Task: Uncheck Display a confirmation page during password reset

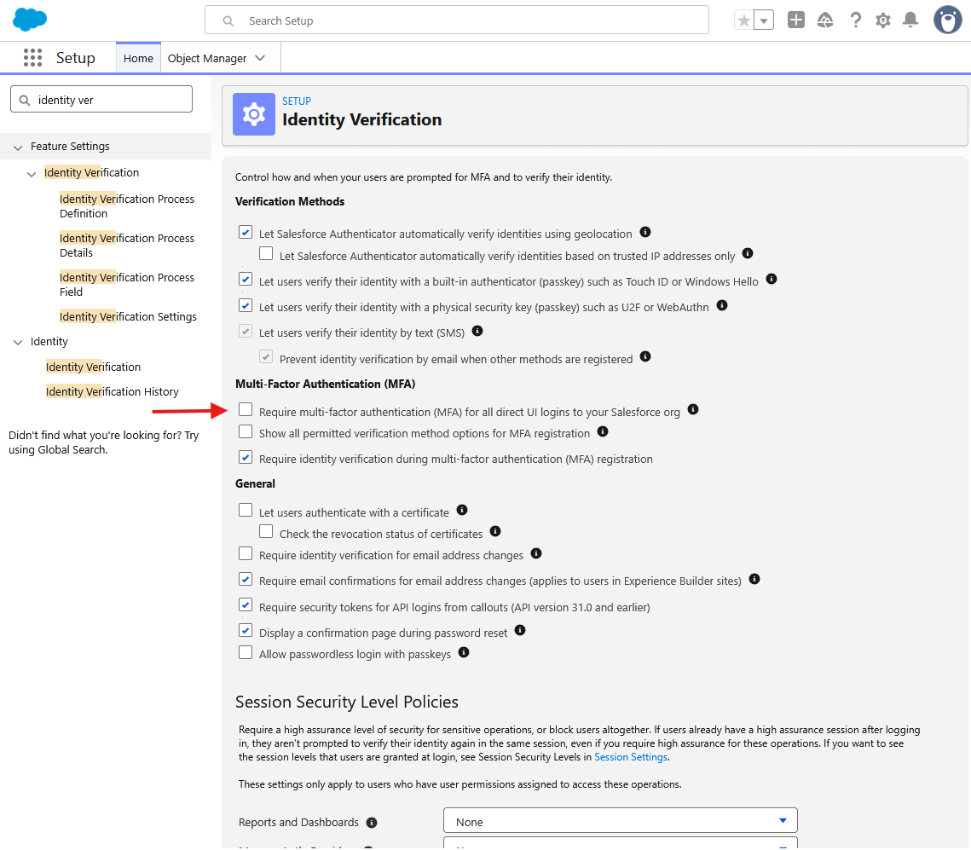Action: coord(246,631)
